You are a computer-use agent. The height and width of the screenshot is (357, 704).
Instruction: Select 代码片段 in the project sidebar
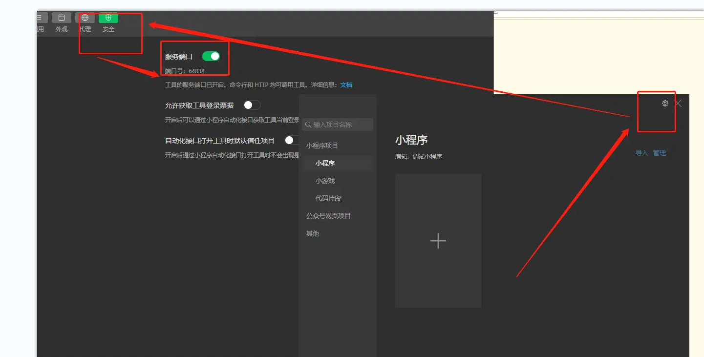[328, 198]
